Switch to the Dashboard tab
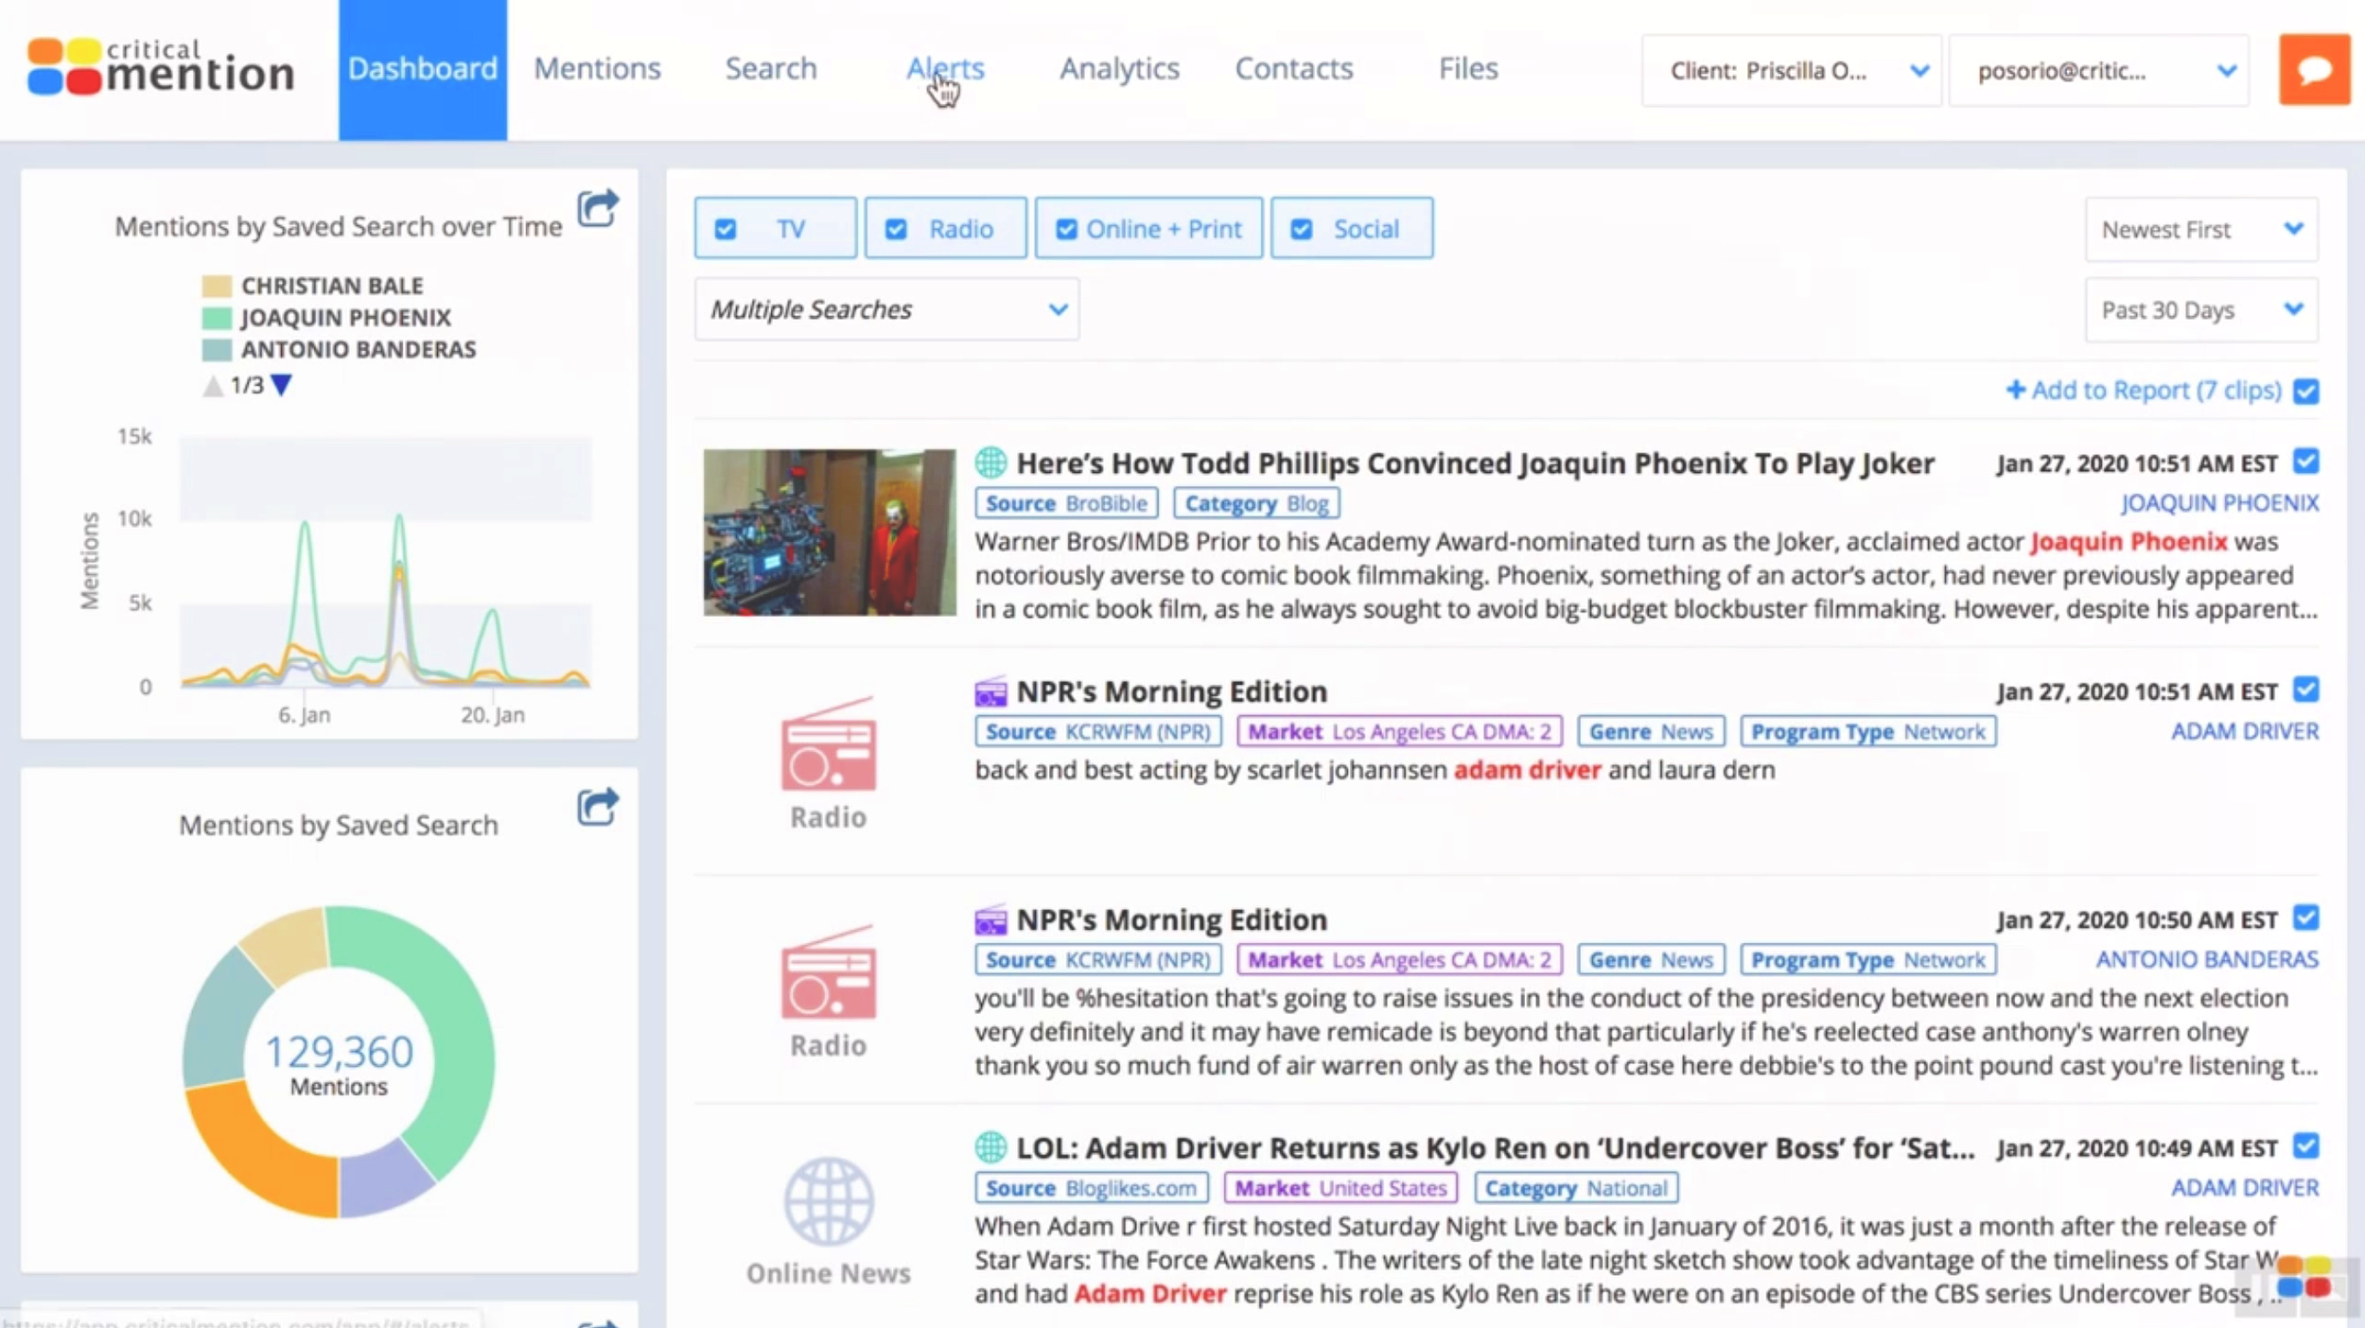 (x=423, y=70)
